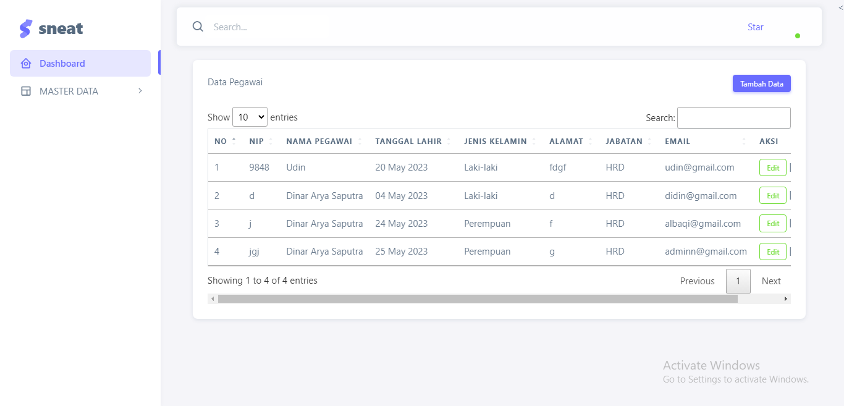Go to pagination page 1
This screenshot has height=406, width=844.
(738, 281)
